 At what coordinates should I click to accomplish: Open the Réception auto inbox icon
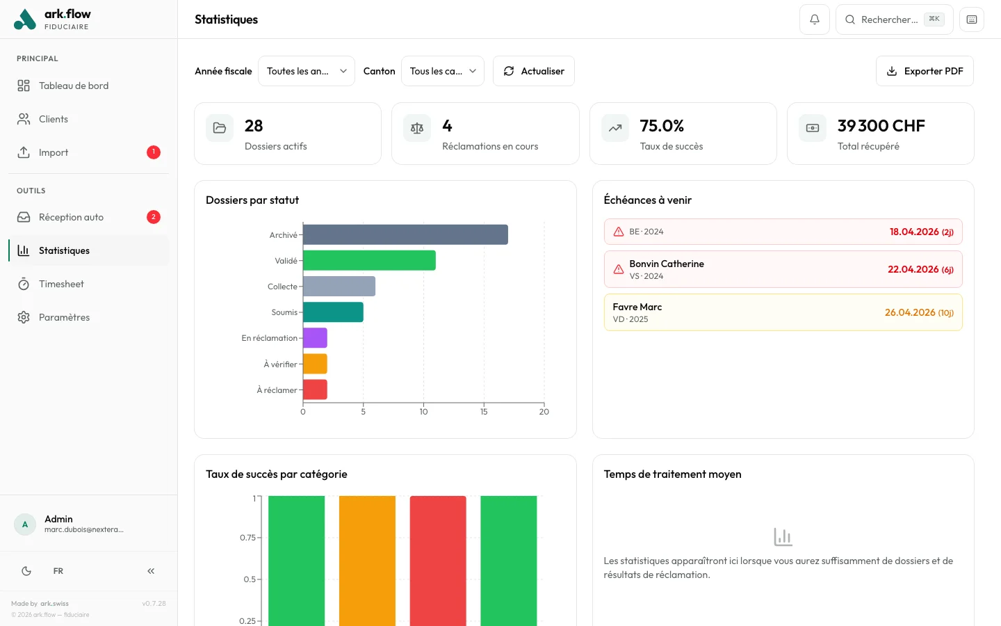coord(23,217)
